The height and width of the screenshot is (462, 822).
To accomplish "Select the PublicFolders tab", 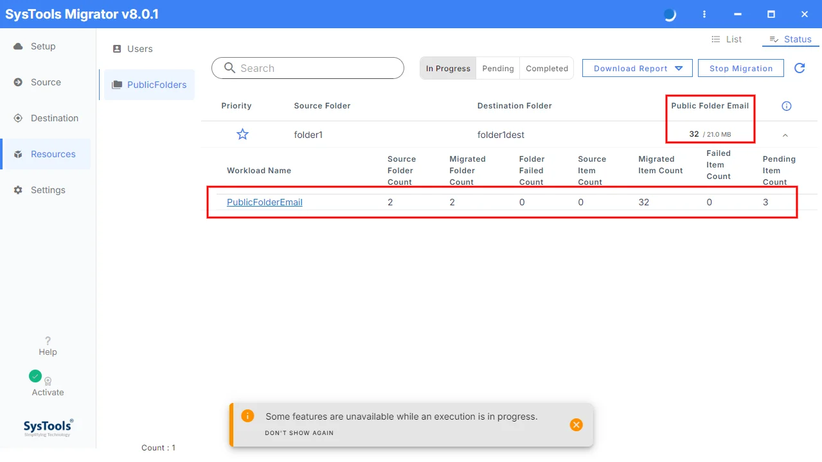I will coord(149,85).
